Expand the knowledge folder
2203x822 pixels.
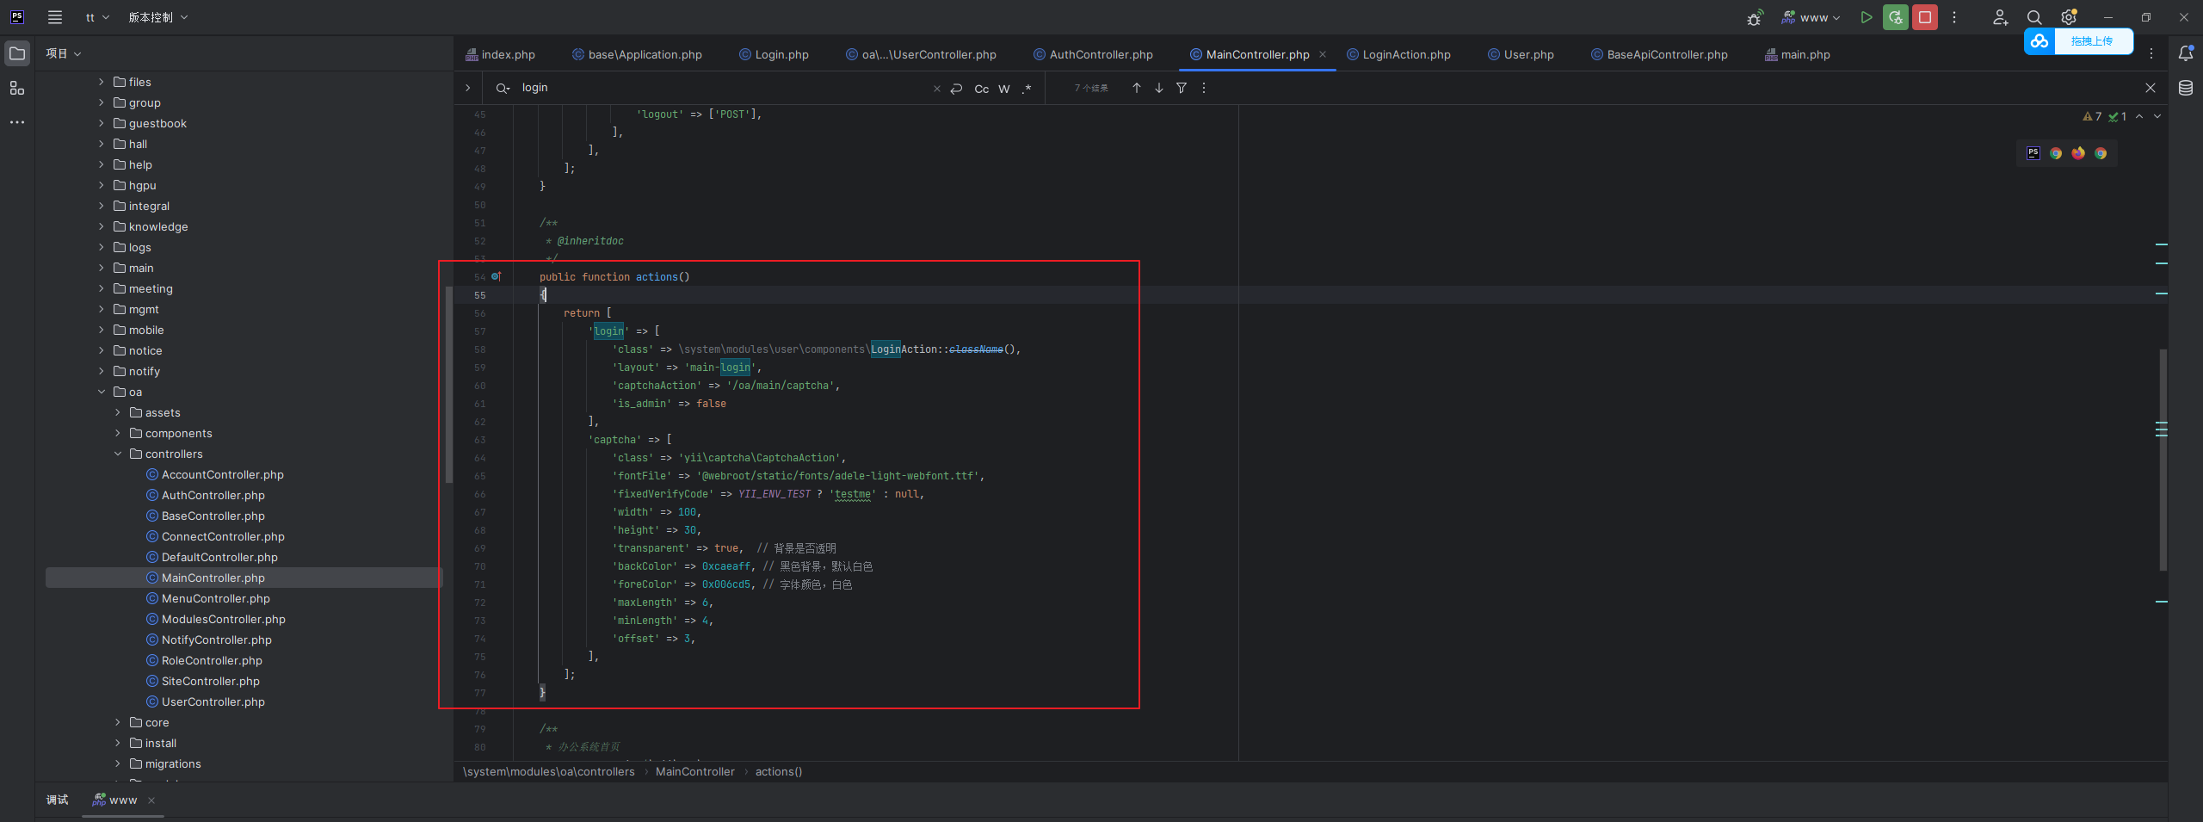click(x=102, y=226)
